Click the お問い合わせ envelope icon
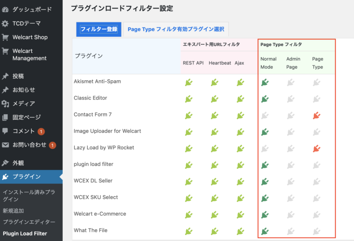The width and height of the screenshot is (354, 241). tap(5, 145)
